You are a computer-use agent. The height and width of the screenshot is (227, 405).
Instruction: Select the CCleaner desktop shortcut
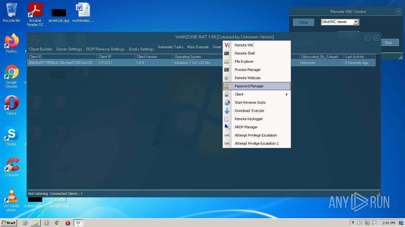[11, 167]
